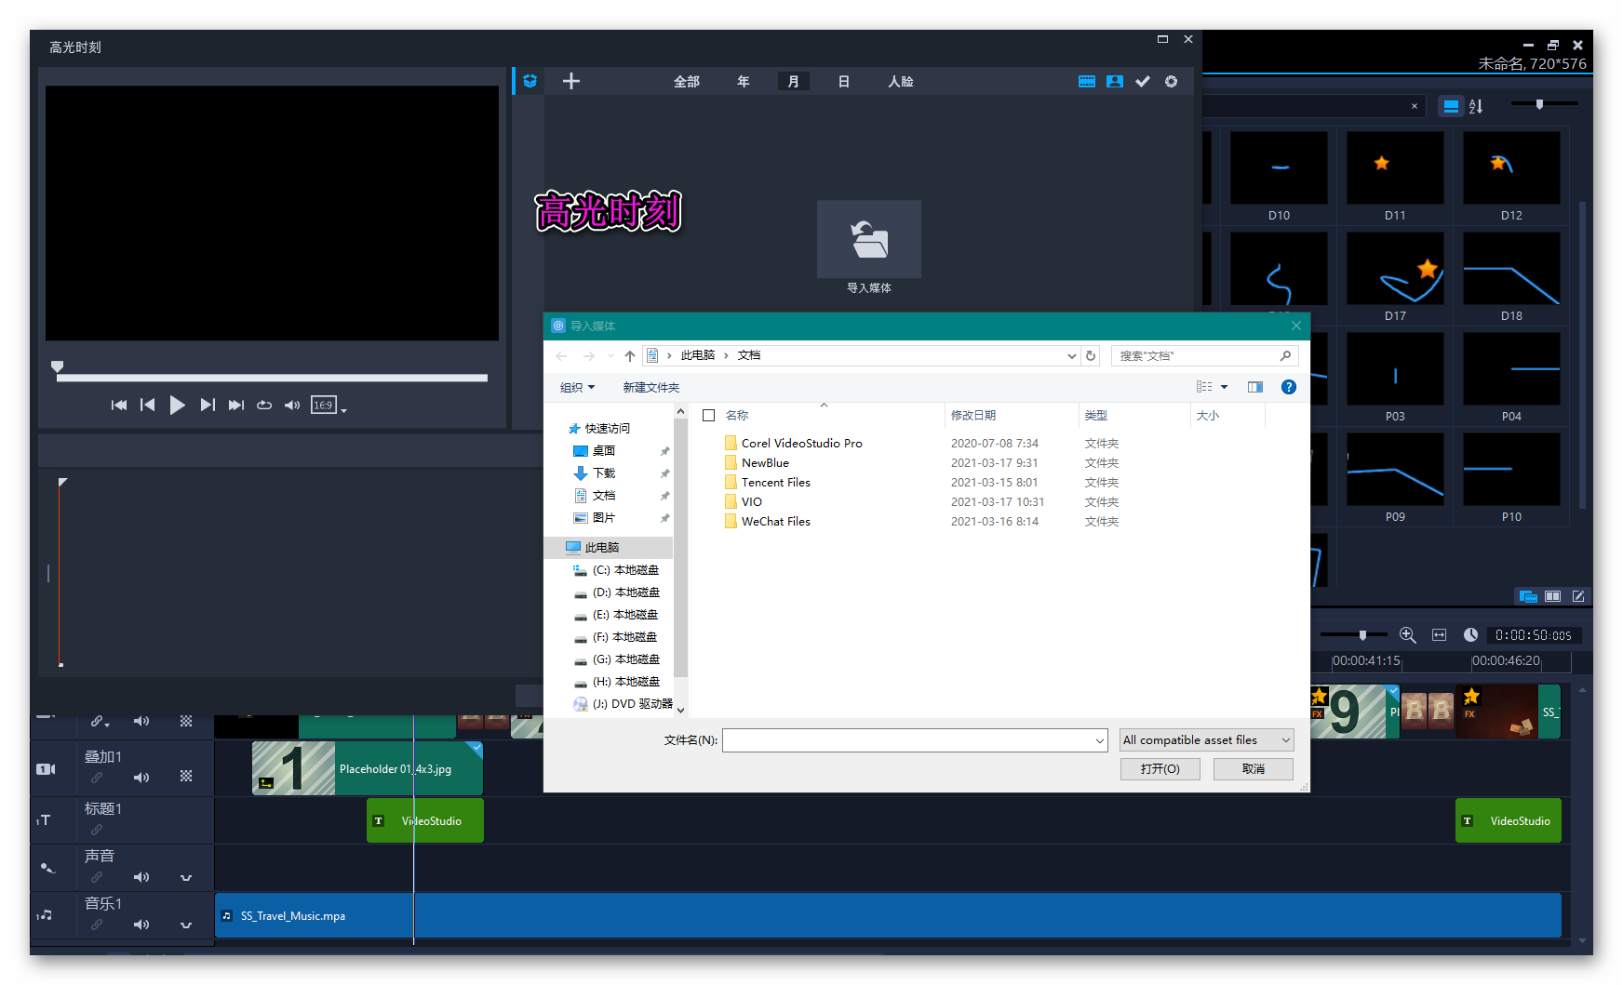This screenshot has width=1623, height=985.
Task: Check the select-all checkbox beside 名称
Action: pos(709,416)
